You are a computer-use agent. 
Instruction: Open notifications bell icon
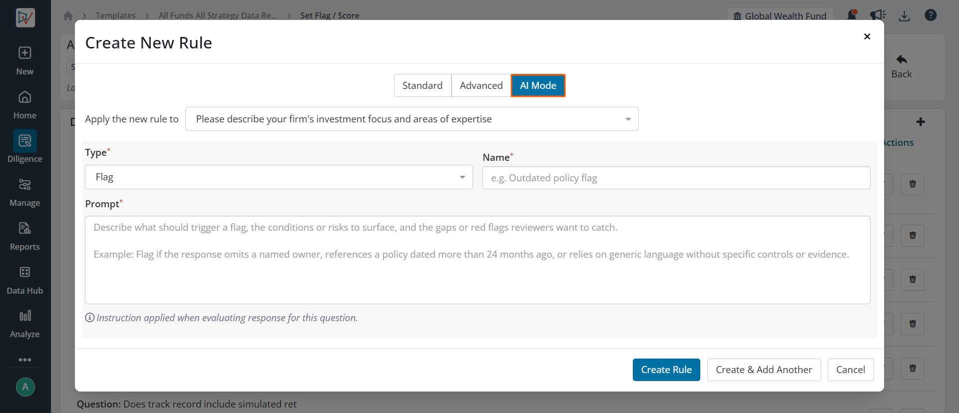(852, 15)
